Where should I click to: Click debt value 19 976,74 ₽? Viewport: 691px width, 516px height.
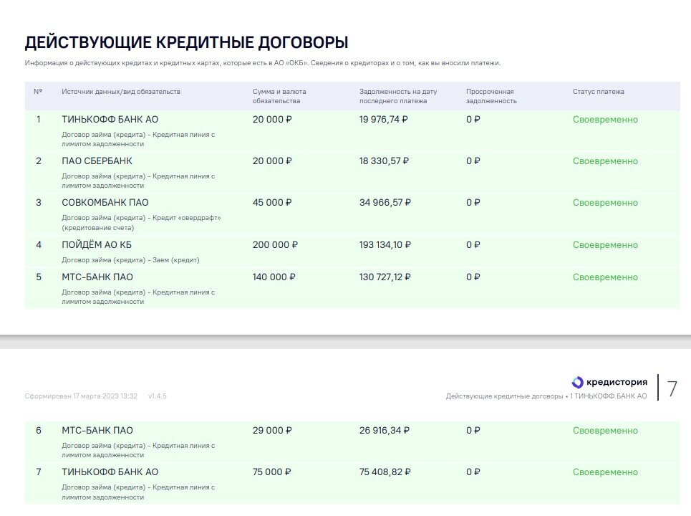coord(383,120)
